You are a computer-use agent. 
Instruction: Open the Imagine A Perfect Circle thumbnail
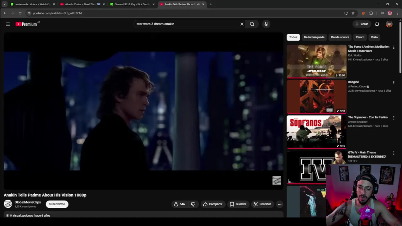pos(316,96)
